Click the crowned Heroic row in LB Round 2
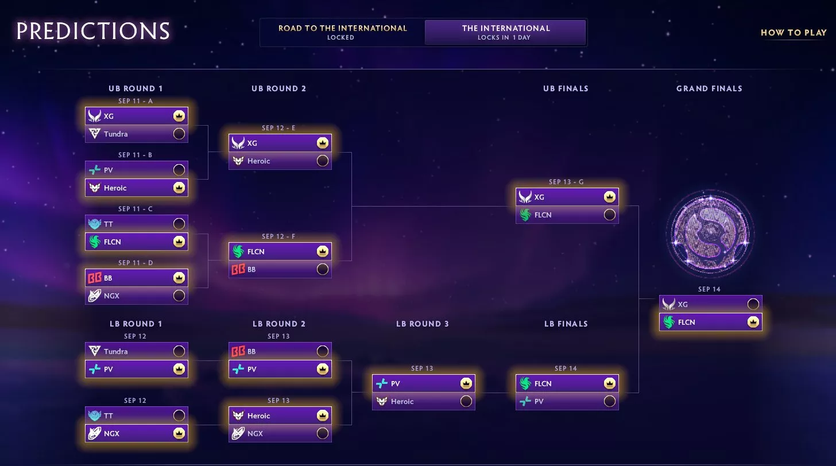 point(280,415)
